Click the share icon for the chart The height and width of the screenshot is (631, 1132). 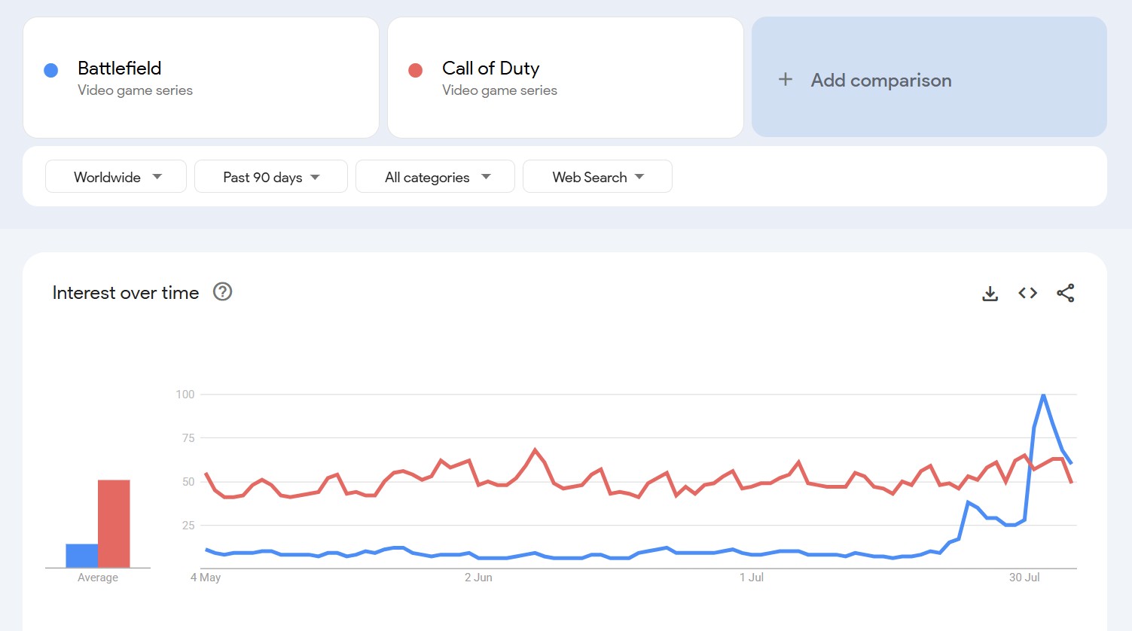coord(1065,293)
